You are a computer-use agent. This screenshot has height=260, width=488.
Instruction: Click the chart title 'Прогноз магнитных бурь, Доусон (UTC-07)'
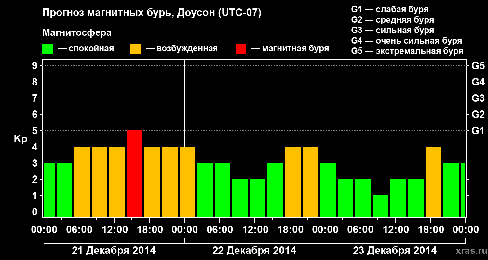152,13
